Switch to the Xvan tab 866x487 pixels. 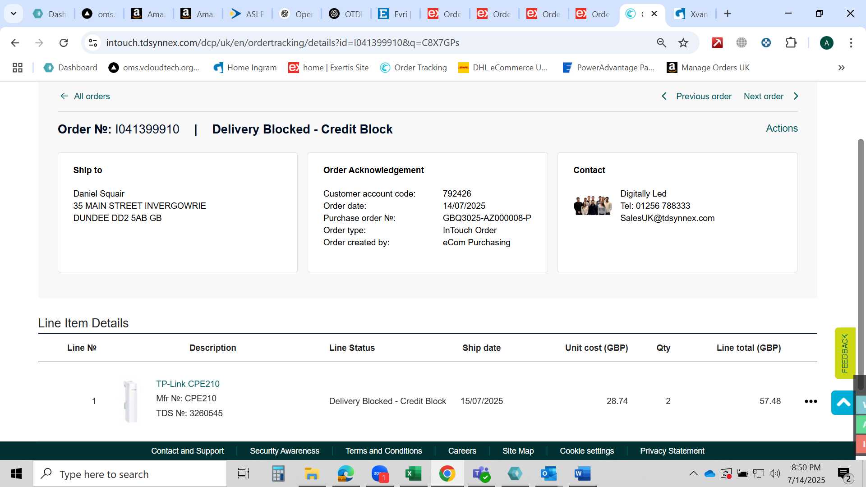691,14
